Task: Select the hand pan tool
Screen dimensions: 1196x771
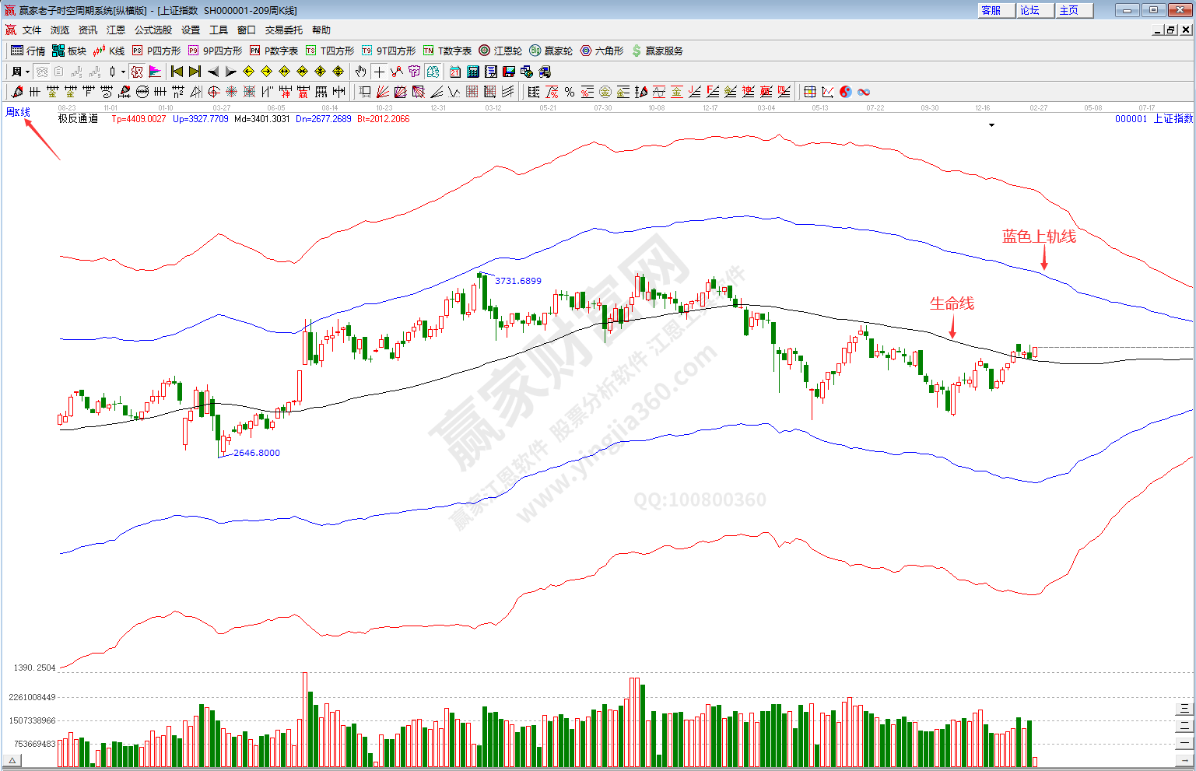Action: click(360, 72)
